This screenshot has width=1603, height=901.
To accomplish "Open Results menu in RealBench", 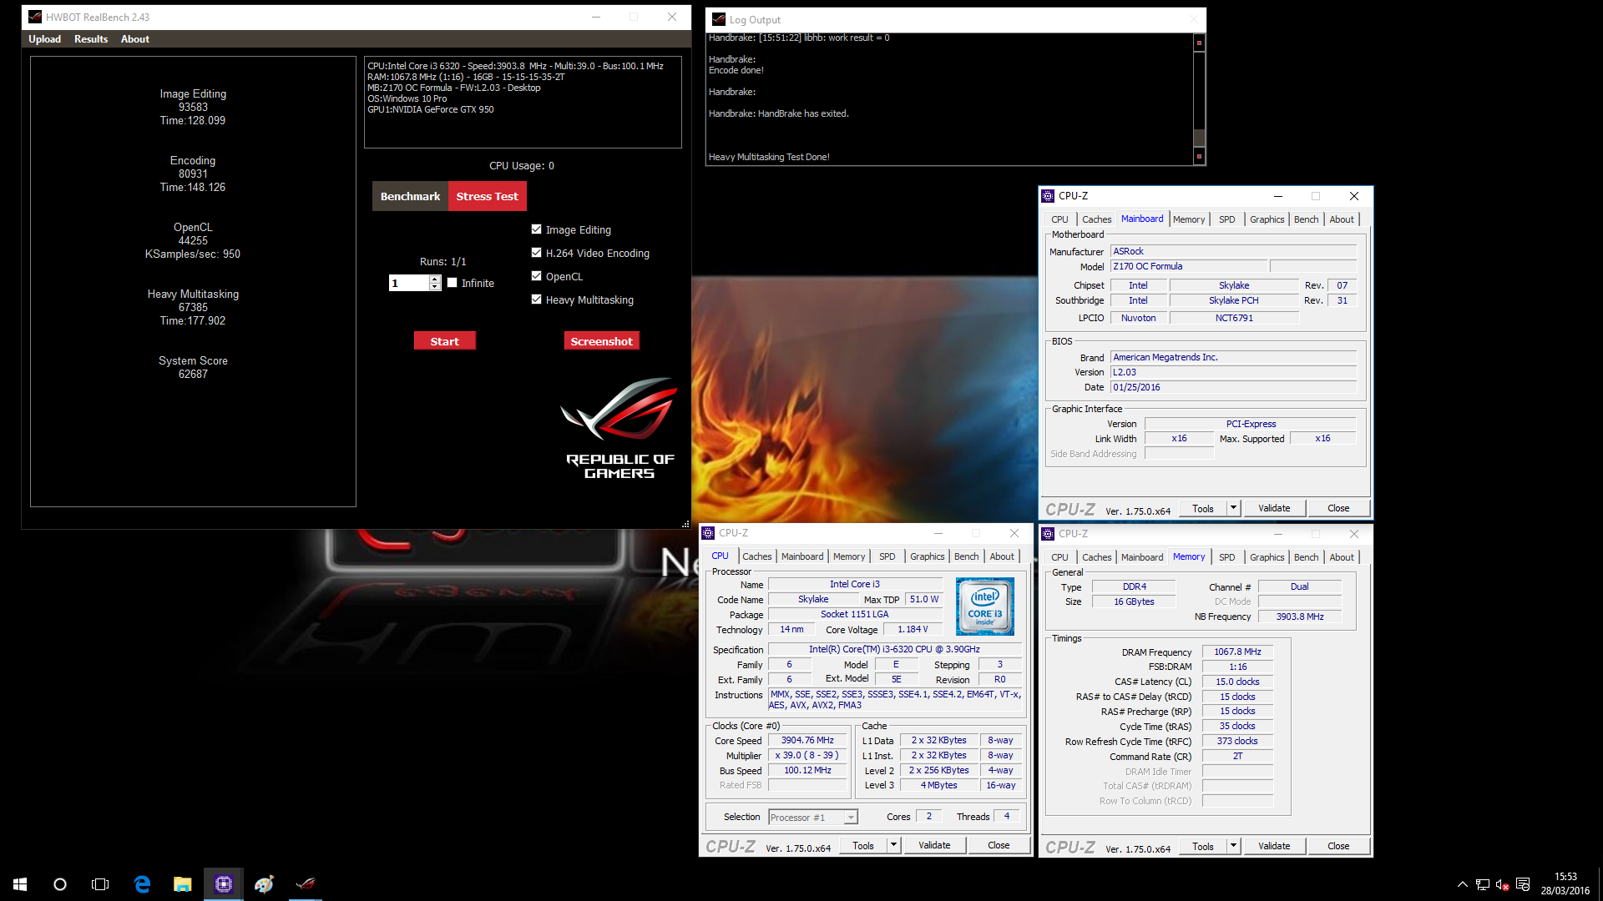I will tap(91, 39).
